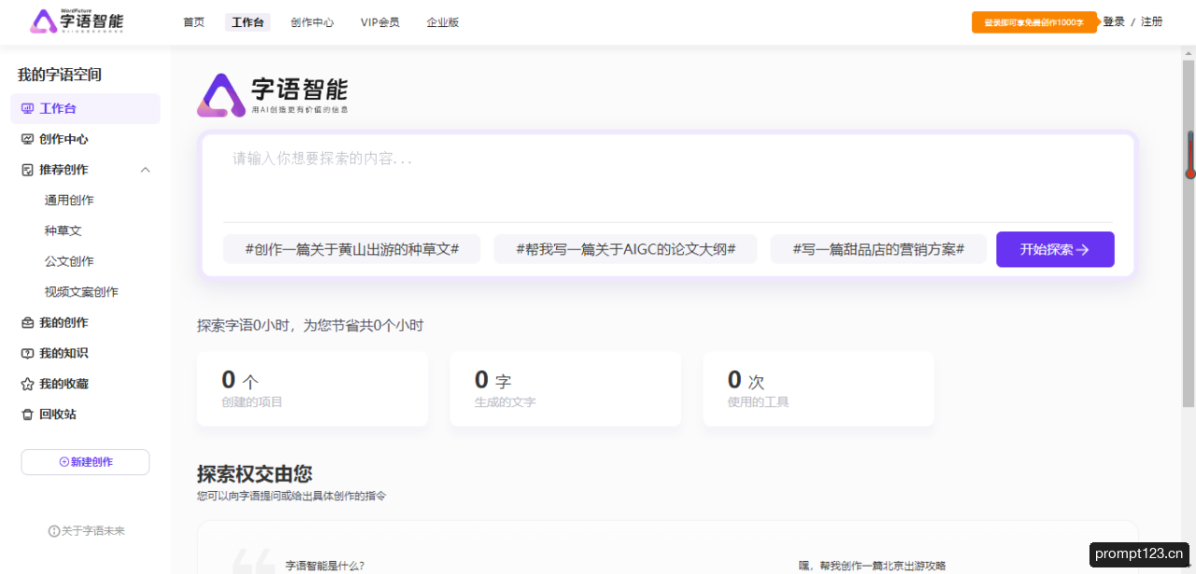Click the orange 登录即可享免费创作1000字 banner

click(1034, 22)
